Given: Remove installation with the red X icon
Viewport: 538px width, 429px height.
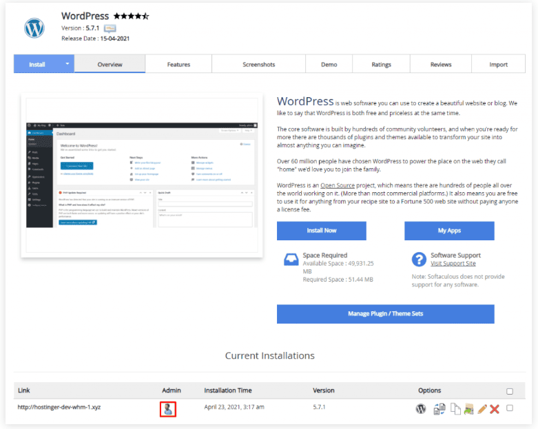Looking at the screenshot, I should pyautogui.click(x=494, y=409).
